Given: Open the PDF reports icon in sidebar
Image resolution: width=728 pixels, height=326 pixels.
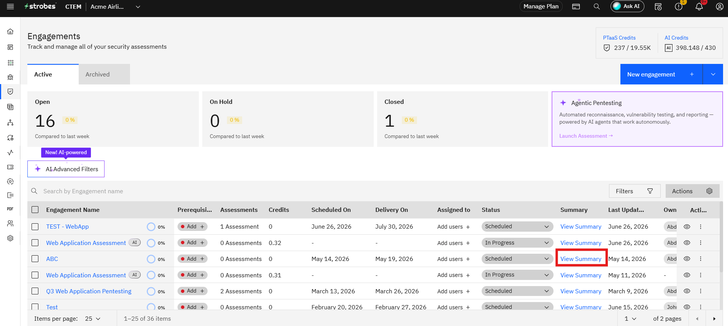Looking at the screenshot, I should click(x=10, y=209).
